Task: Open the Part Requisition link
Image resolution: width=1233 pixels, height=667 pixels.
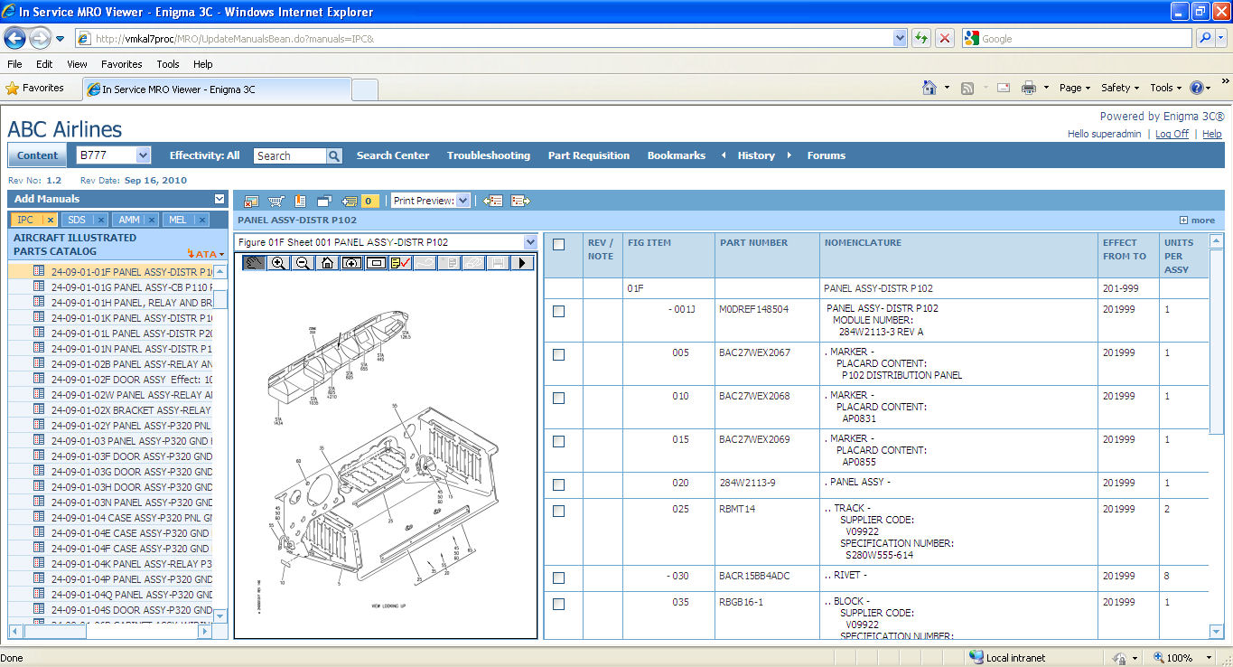Action: coord(588,155)
